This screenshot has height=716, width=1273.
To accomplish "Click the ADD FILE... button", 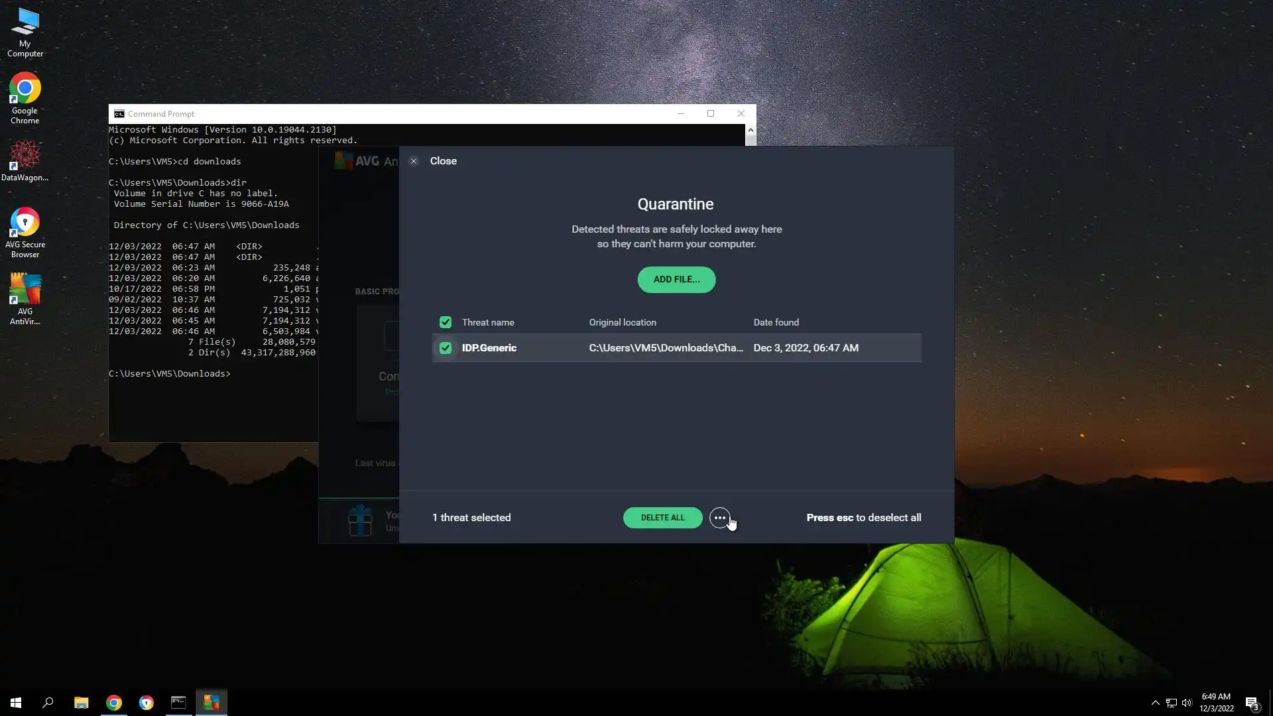I will [x=676, y=280].
